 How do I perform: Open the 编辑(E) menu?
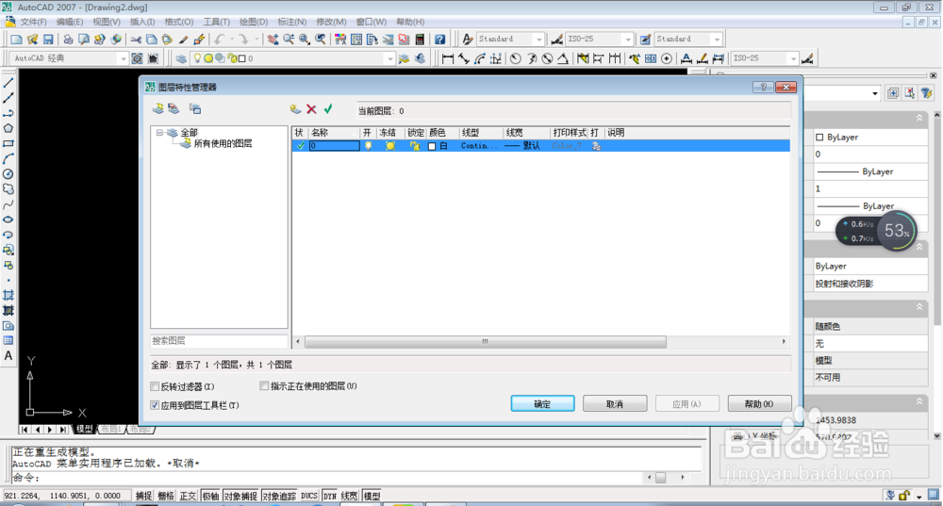(70, 22)
